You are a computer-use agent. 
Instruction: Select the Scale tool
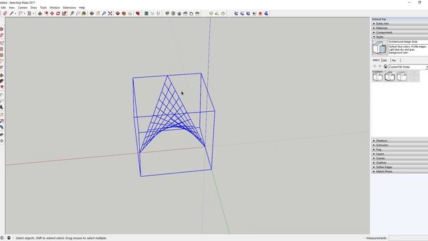(64, 13)
